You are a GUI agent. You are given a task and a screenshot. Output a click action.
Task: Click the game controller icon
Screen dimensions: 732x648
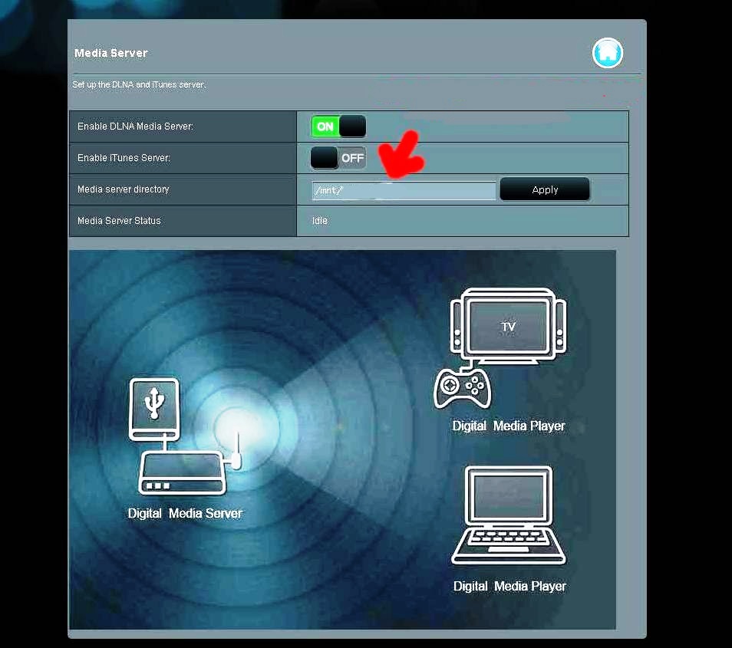[462, 387]
